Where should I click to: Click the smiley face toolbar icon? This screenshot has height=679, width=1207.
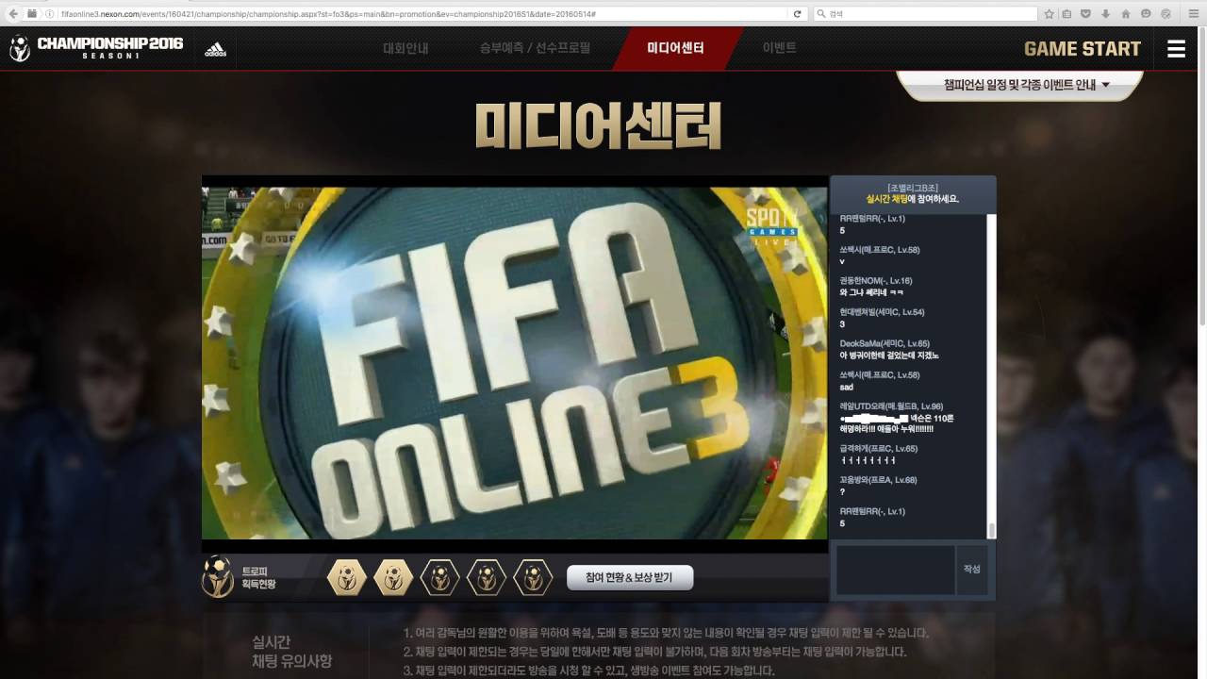1146,14
